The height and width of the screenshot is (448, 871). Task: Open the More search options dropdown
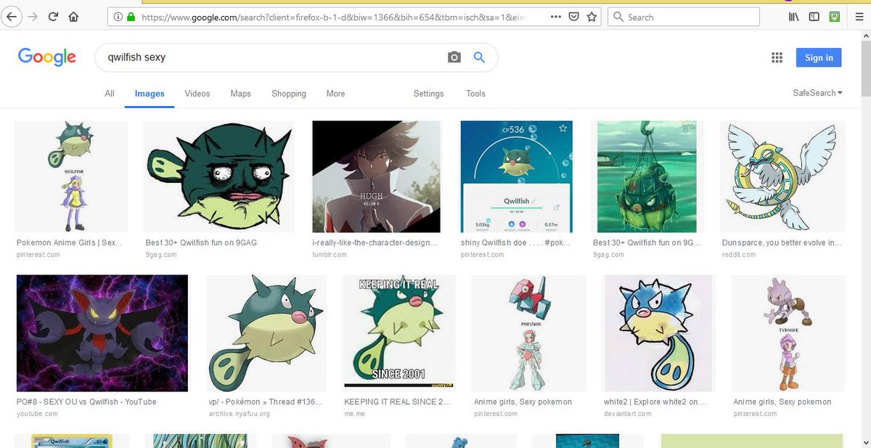pyautogui.click(x=335, y=94)
